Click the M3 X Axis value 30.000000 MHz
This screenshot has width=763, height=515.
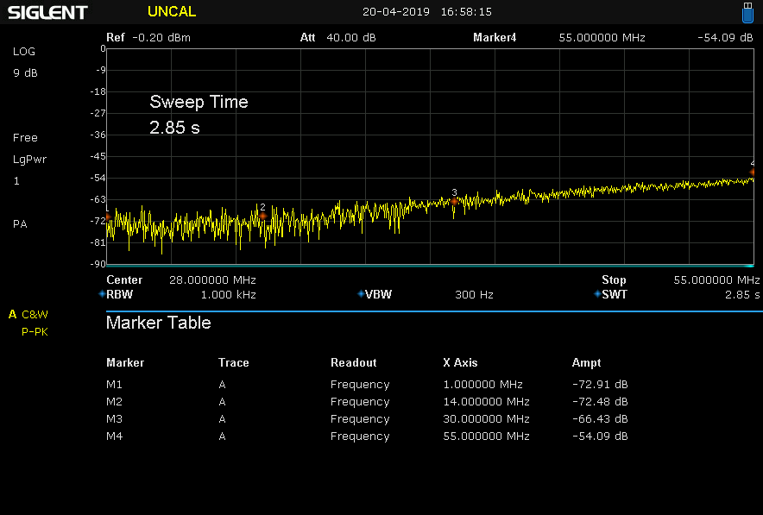[486, 419]
